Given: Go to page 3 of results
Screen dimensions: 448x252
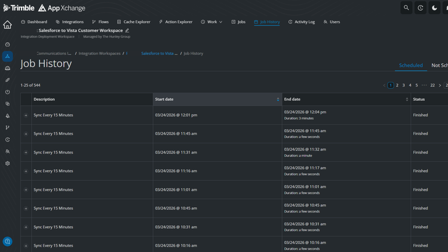Looking at the screenshot, I should click(x=403, y=85).
